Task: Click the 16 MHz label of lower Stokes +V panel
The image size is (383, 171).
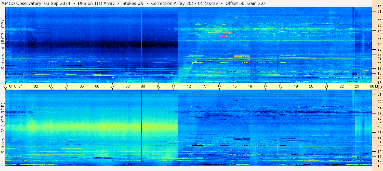Action: 379,166
